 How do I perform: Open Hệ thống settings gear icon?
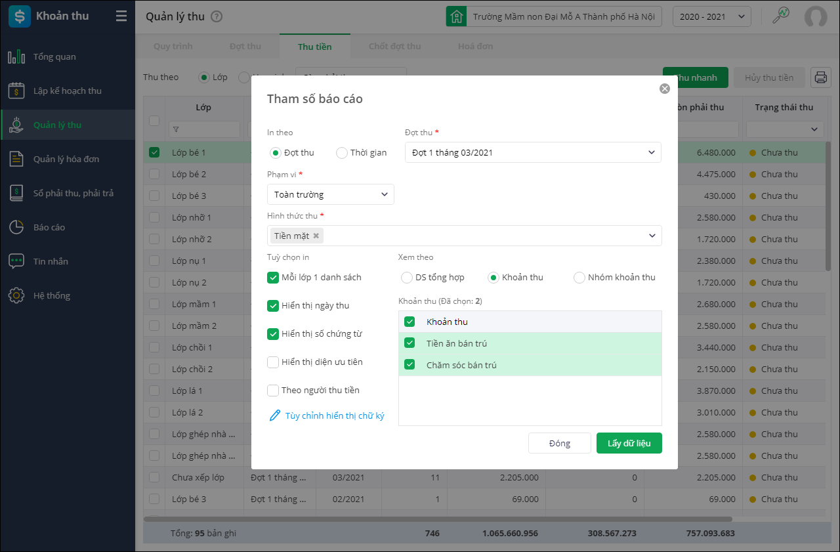[16, 296]
